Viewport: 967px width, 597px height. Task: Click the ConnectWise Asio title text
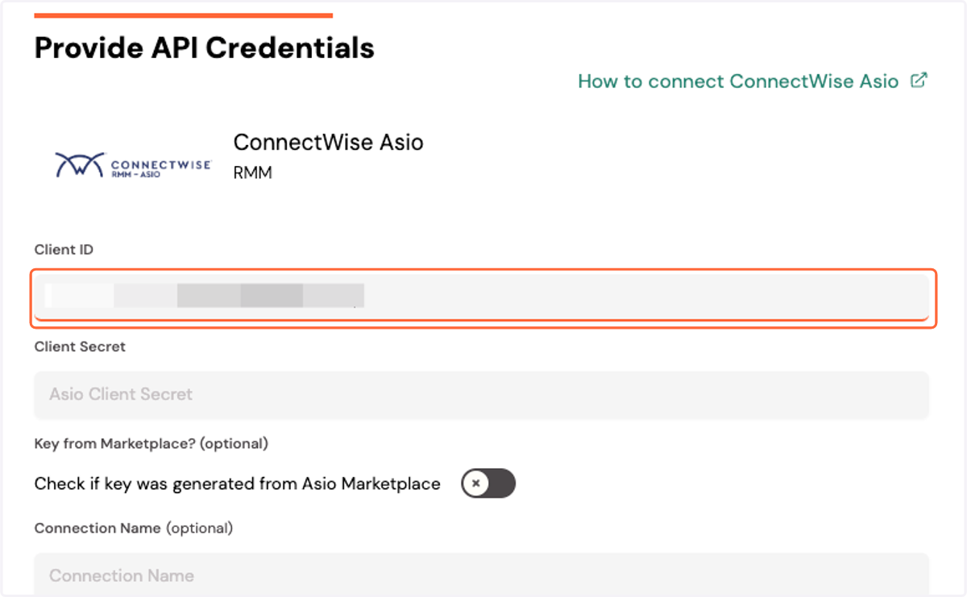pyautogui.click(x=328, y=143)
